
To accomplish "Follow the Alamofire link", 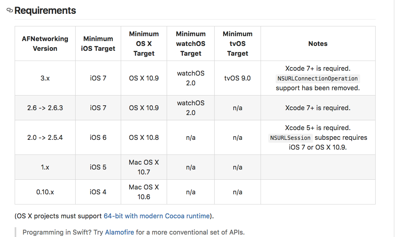I will [120, 233].
